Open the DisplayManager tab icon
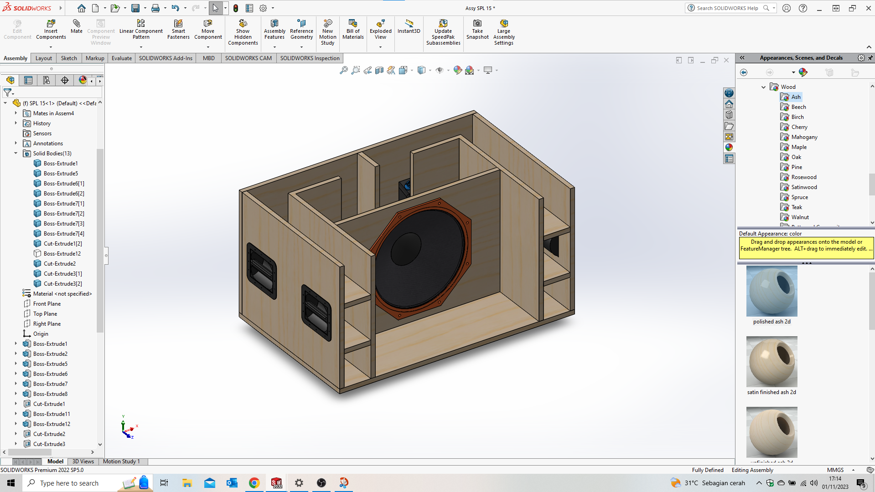Screen dimensions: 875x492 pyautogui.click(x=83, y=80)
